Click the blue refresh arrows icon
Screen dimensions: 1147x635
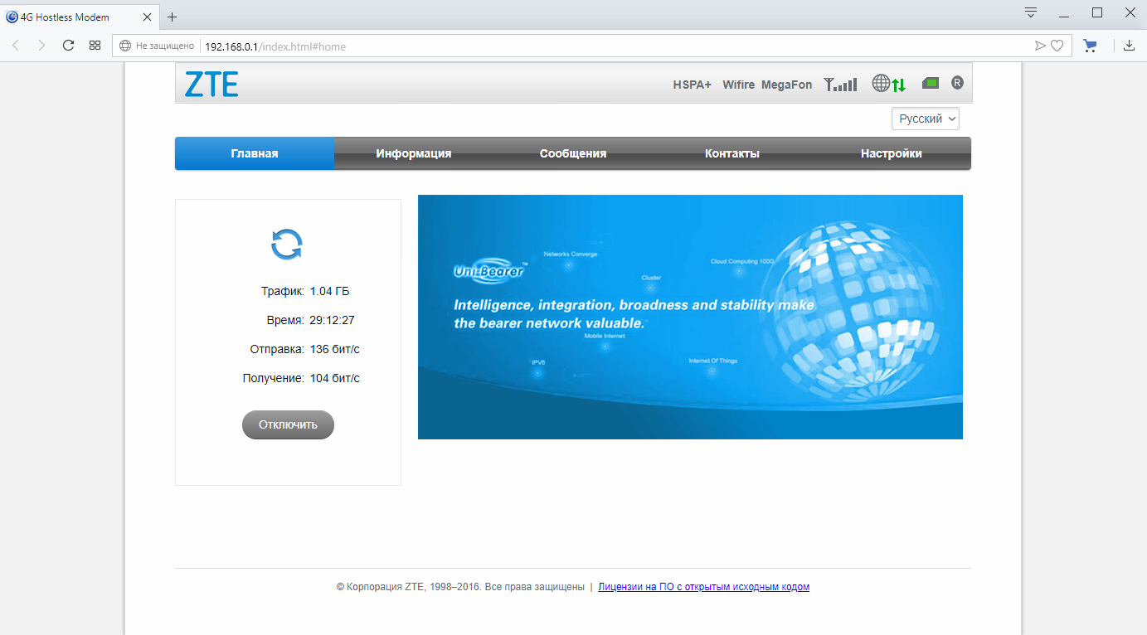pyautogui.click(x=287, y=245)
